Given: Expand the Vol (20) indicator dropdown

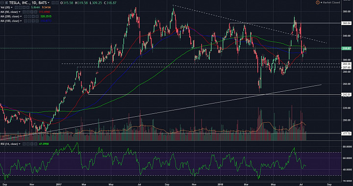Looking at the screenshot, I should (12, 7).
